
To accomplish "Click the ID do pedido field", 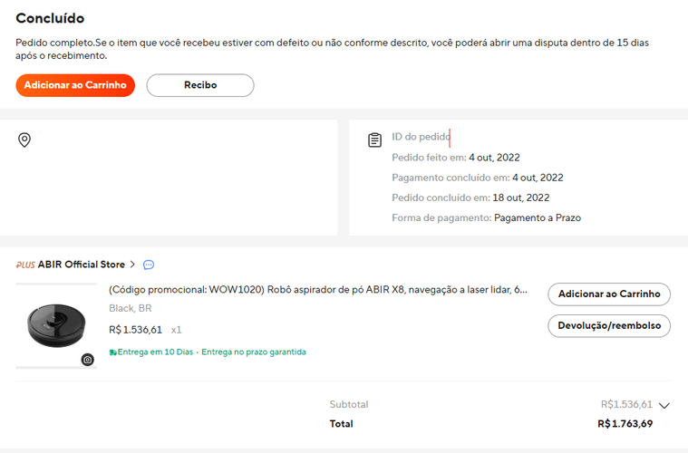I will click(x=422, y=137).
